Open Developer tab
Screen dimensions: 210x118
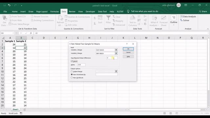coord(91,11)
